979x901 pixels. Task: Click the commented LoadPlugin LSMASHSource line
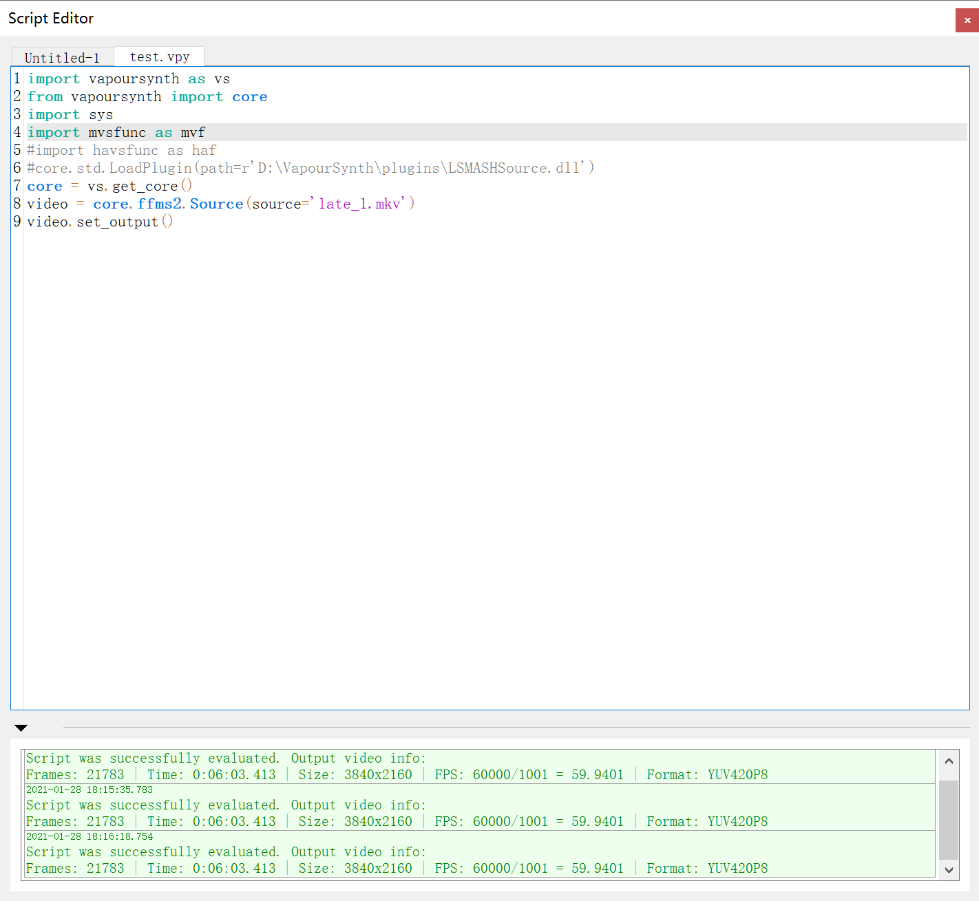[310, 168]
